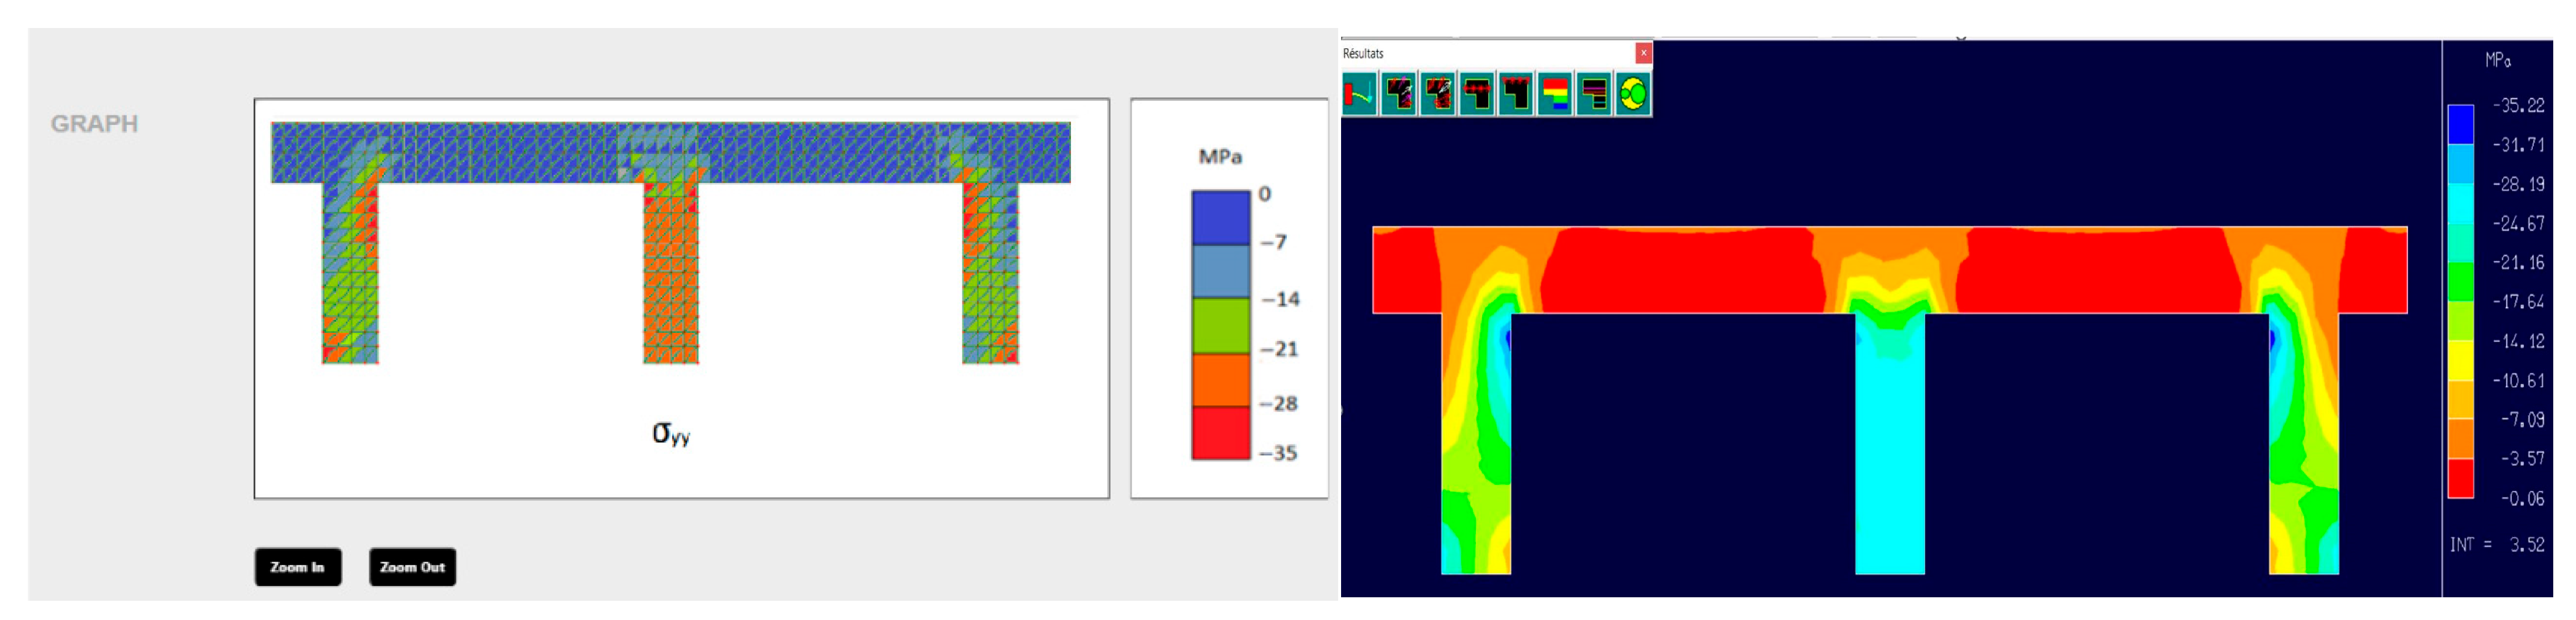Select the horizontal iso-lines result icon
This screenshot has width=2576, height=620.
click(1593, 95)
